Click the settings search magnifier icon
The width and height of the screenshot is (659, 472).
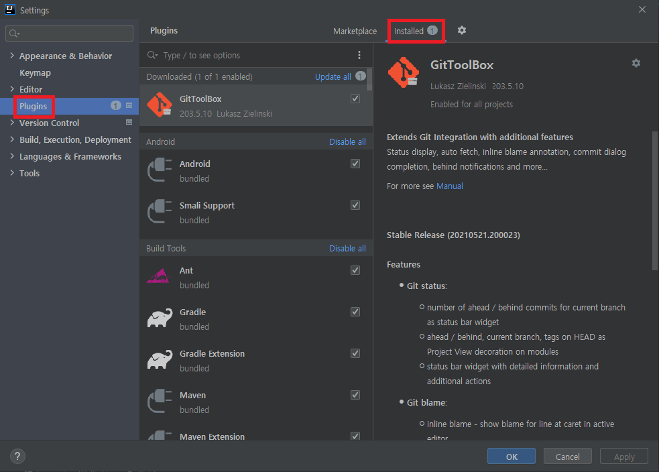[x=14, y=34]
